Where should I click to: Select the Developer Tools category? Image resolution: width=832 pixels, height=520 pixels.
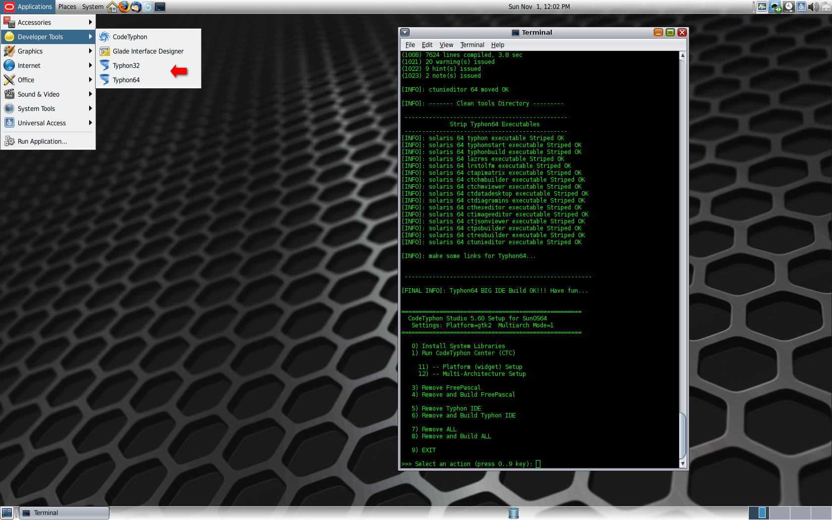click(x=48, y=37)
